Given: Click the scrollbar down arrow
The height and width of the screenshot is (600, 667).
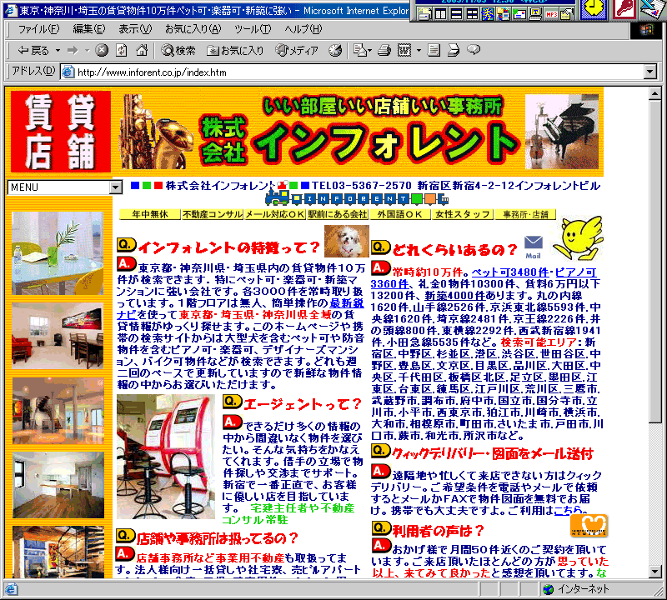Looking at the screenshot, I should click(654, 572).
